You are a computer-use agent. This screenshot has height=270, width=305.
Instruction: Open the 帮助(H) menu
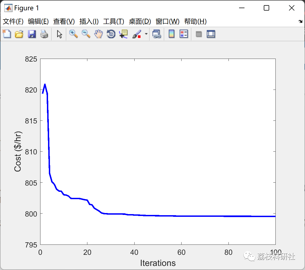(195, 21)
